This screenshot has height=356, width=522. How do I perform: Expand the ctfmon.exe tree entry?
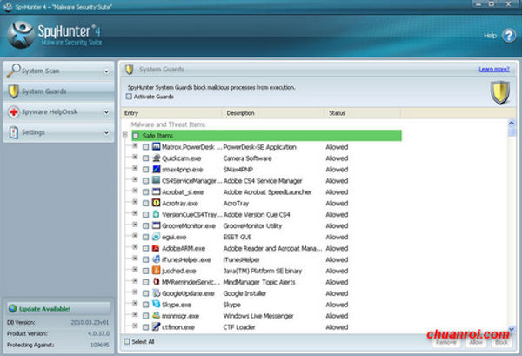coord(135,326)
